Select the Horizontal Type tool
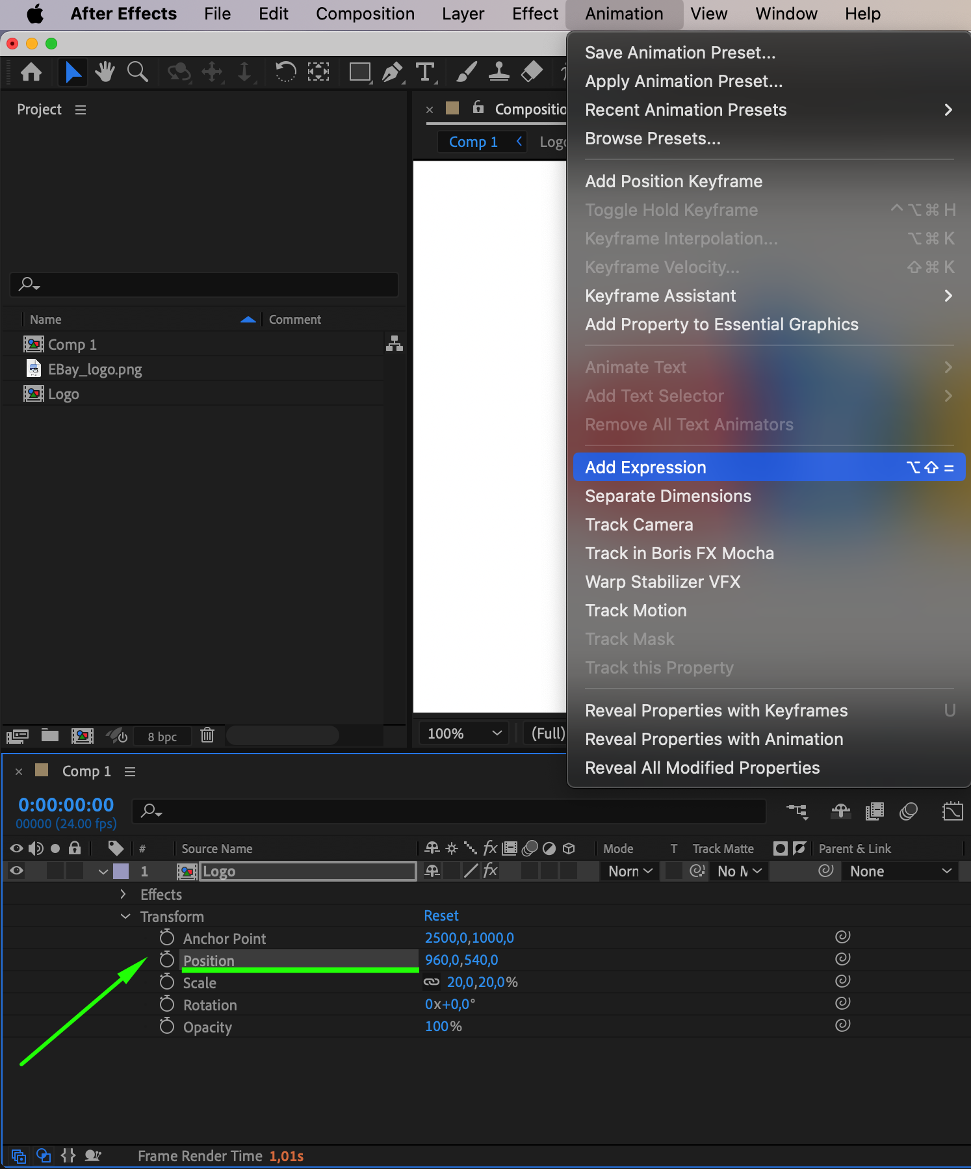Screen dimensions: 971x1169 point(425,72)
